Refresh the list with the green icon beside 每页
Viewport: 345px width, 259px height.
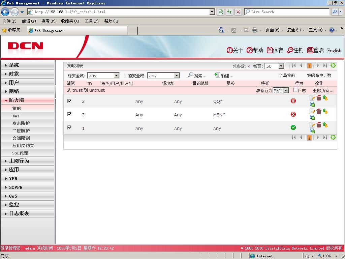point(333,65)
